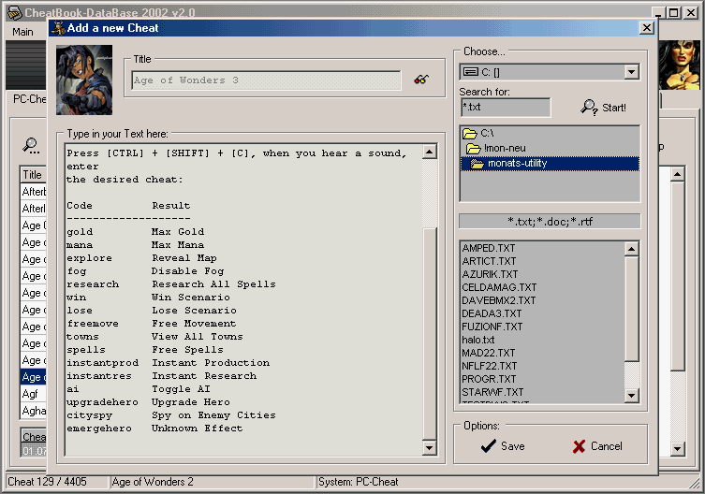Click the character avatar picture in dialog
This screenshot has width=705, height=494.
coord(83,80)
